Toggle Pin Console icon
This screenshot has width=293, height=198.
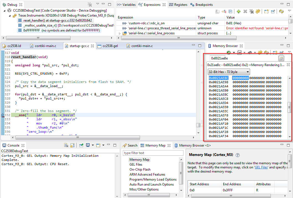[81, 145]
